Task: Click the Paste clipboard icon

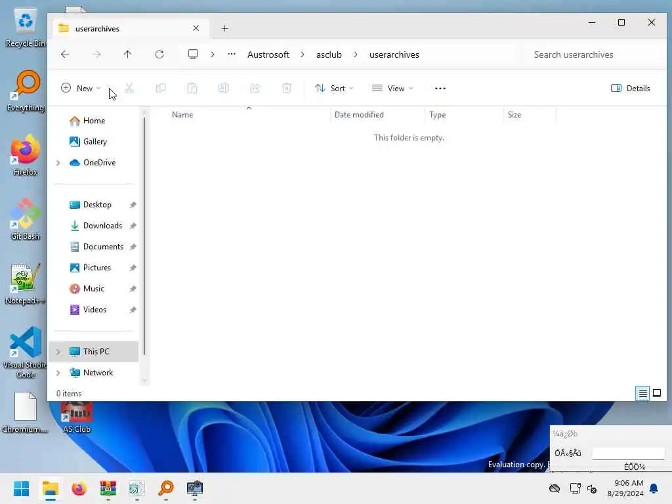Action: 192,89
